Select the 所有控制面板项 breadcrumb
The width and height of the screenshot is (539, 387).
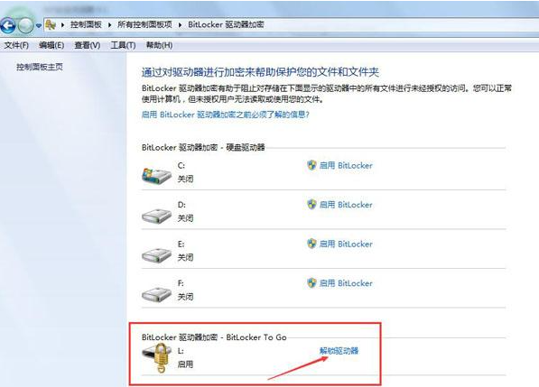tap(144, 24)
